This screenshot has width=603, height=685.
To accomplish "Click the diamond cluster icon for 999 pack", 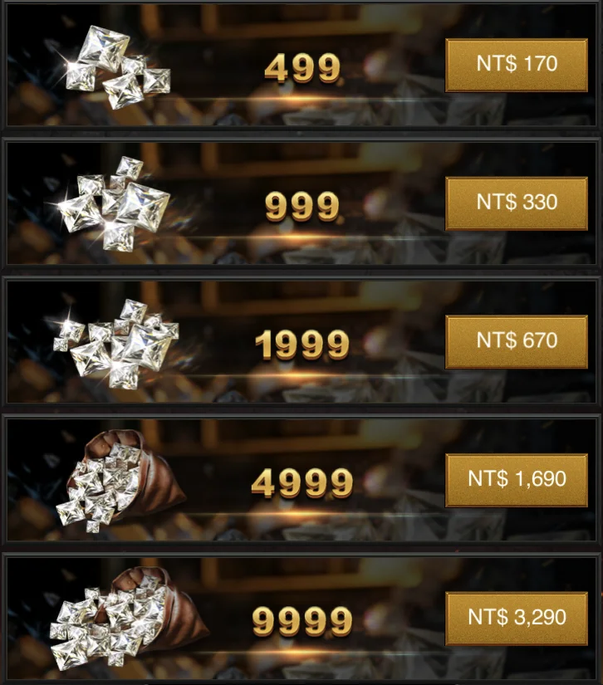I will click(114, 204).
